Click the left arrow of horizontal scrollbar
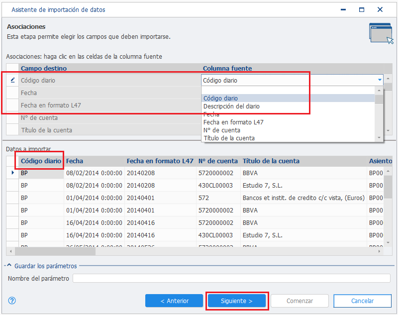 [10, 251]
